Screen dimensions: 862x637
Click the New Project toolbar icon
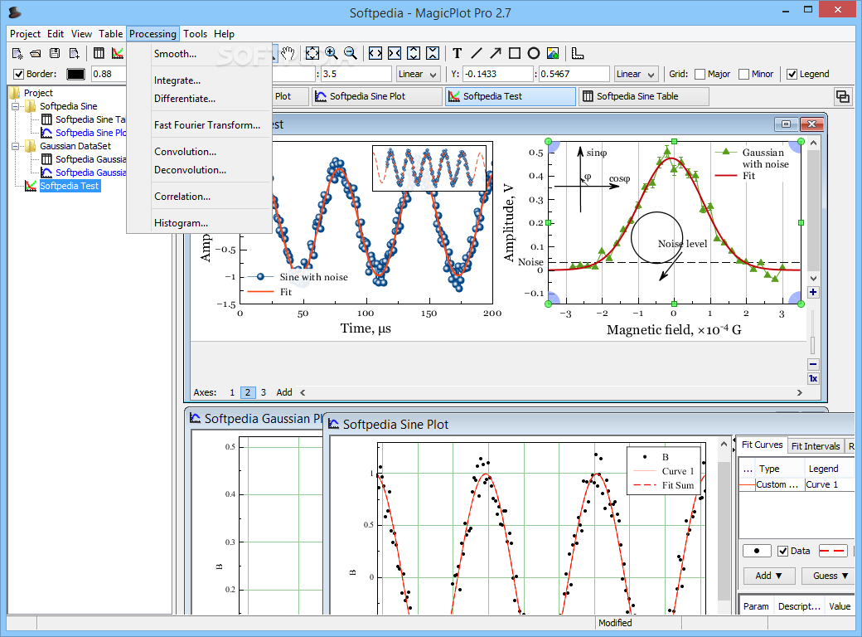(x=17, y=53)
